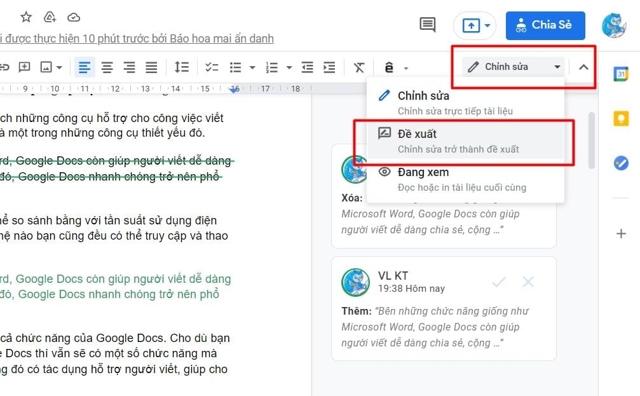Apply numbered list

pyautogui.click(x=271, y=67)
